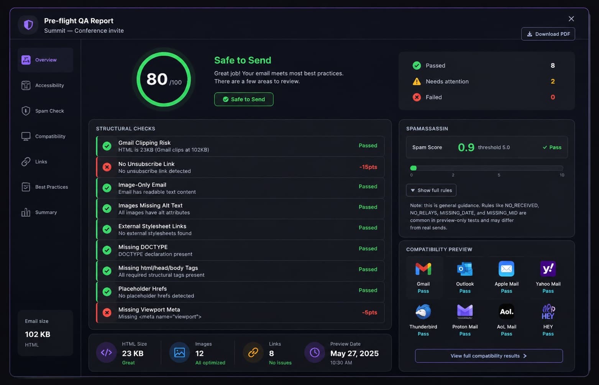
Task: Click the red Failed cross icon
Action: pos(417,97)
